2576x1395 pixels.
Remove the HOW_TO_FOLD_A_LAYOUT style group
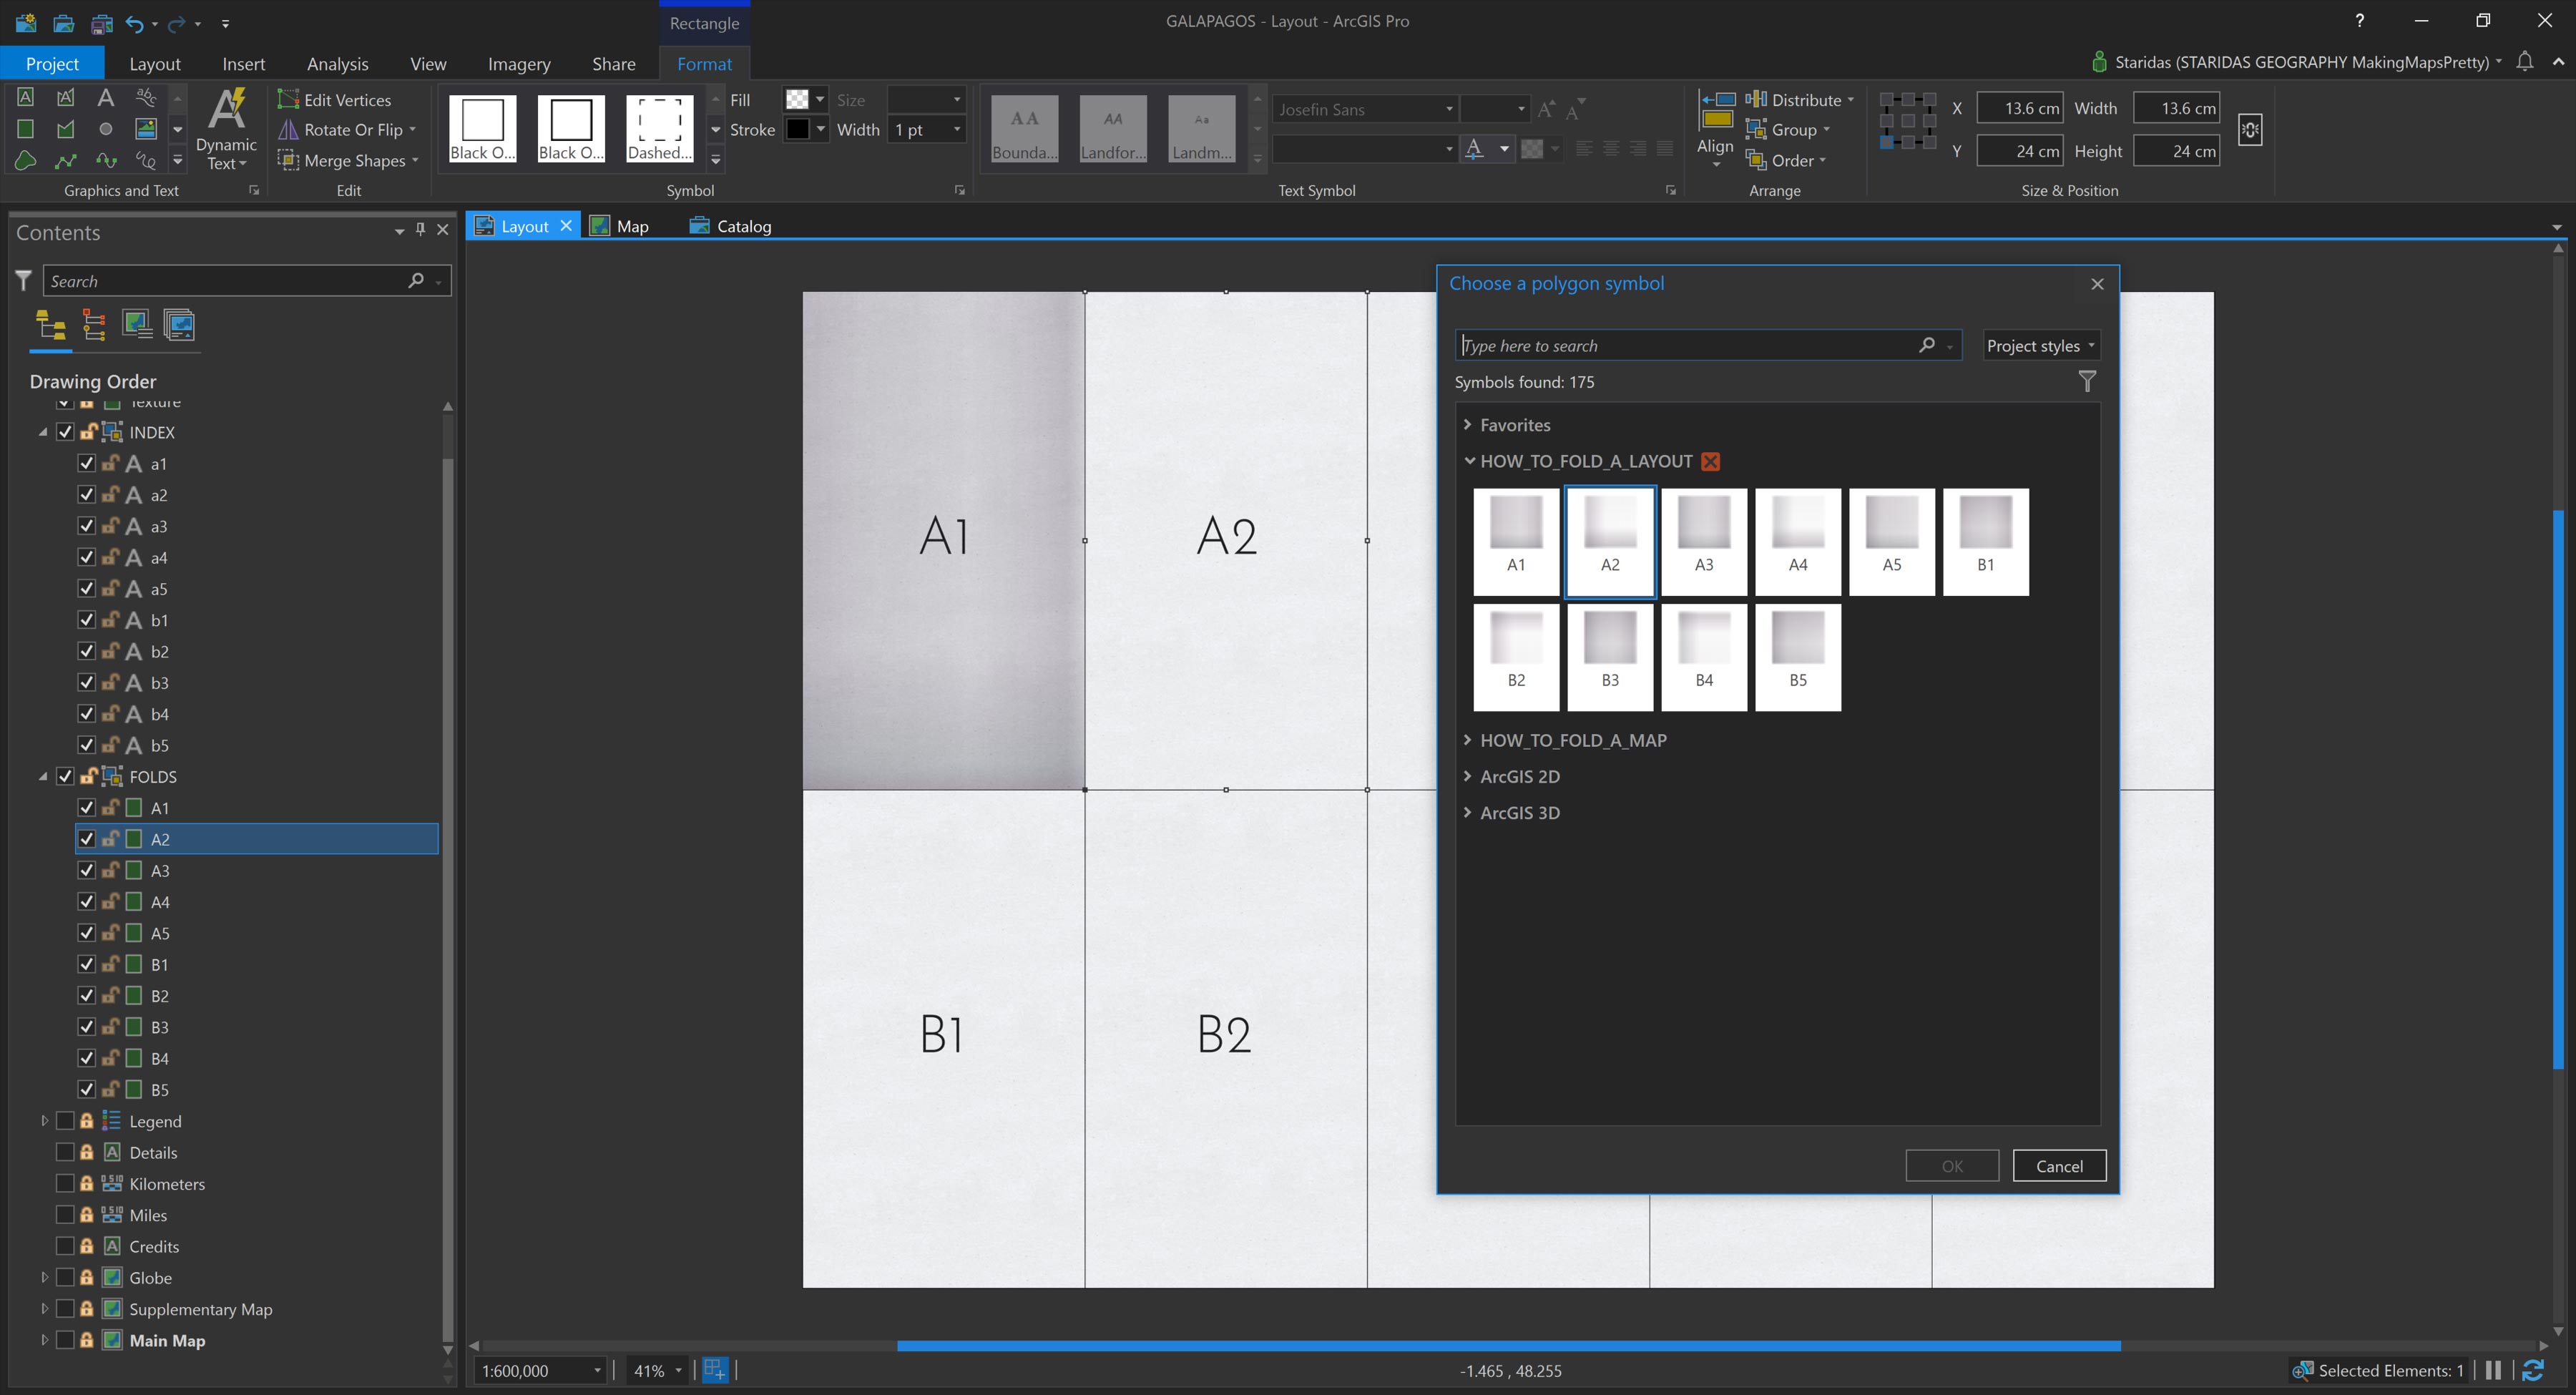(1710, 461)
